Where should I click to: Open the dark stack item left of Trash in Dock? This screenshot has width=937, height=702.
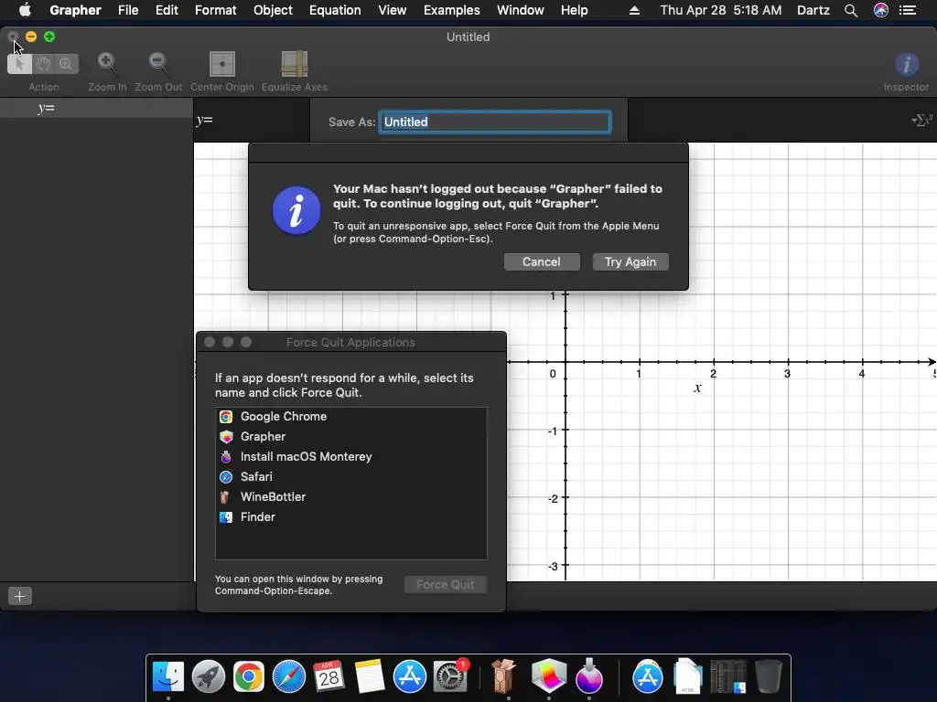(x=727, y=676)
